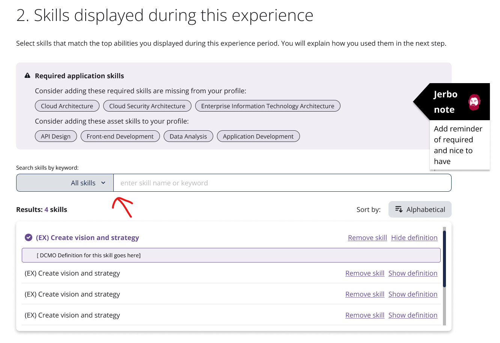
Task: Click the purple checkmark on the selected skill
Action: pos(28,237)
